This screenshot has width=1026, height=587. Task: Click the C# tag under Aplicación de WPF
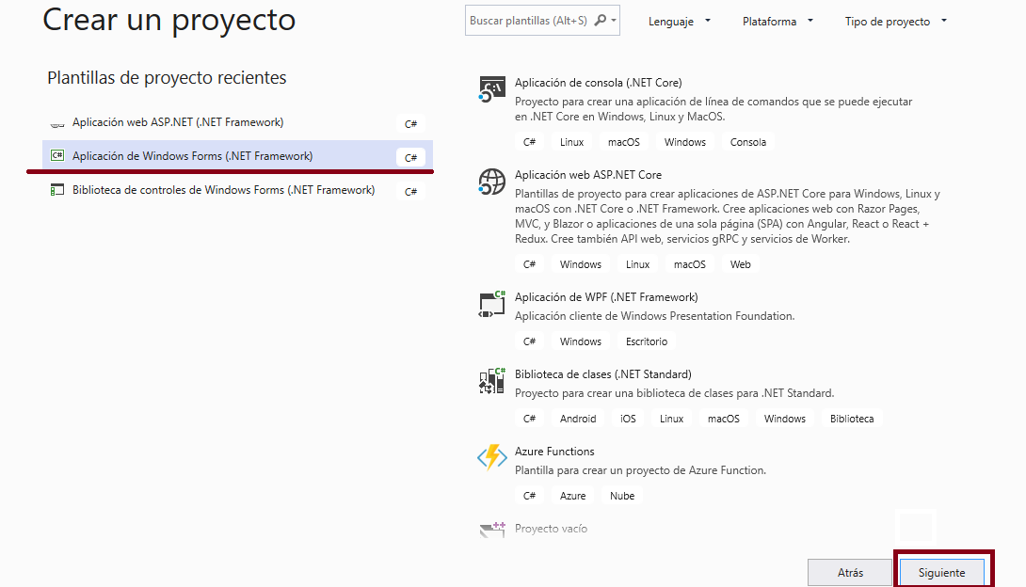click(x=529, y=341)
